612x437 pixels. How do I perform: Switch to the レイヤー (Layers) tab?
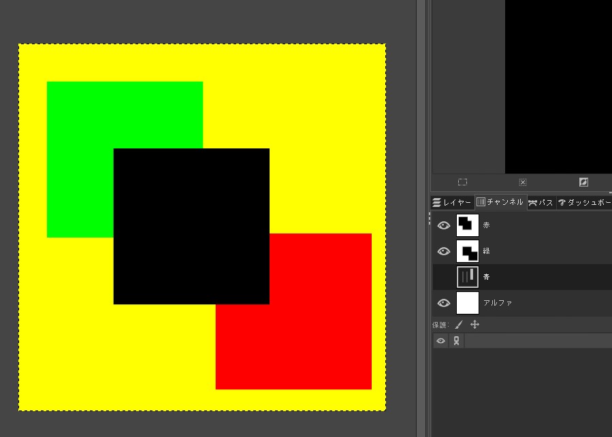point(452,203)
